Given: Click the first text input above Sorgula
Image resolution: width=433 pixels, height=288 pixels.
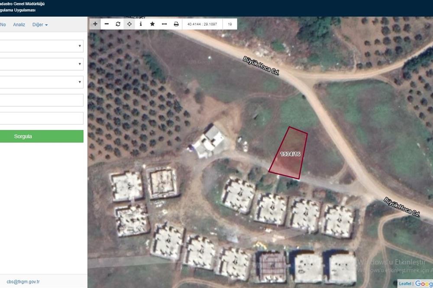Looking at the screenshot, I should pyautogui.click(x=42, y=100).
